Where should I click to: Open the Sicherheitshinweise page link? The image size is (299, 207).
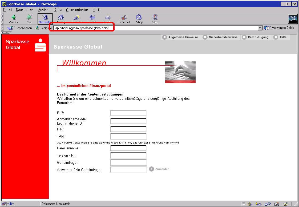[x=221, y=37]
